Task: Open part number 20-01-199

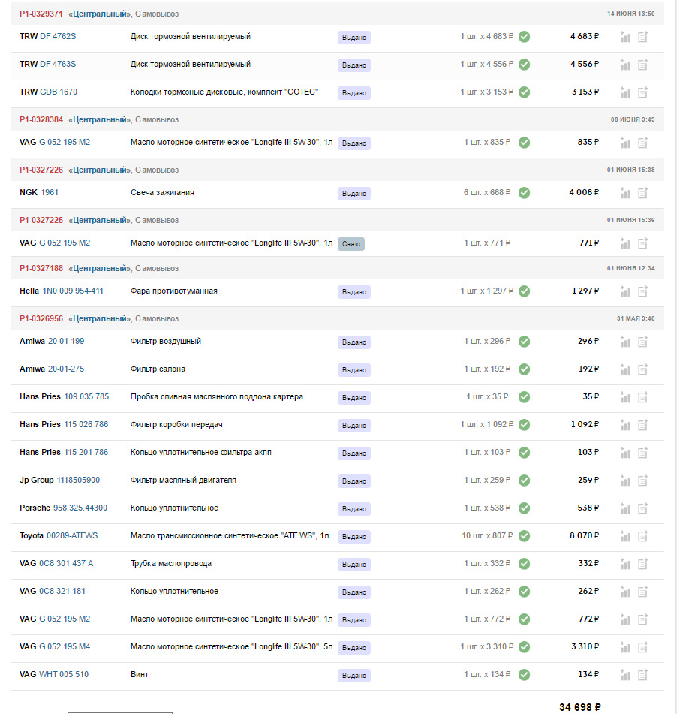Action: pyautogui.click(x=66, y=341)
